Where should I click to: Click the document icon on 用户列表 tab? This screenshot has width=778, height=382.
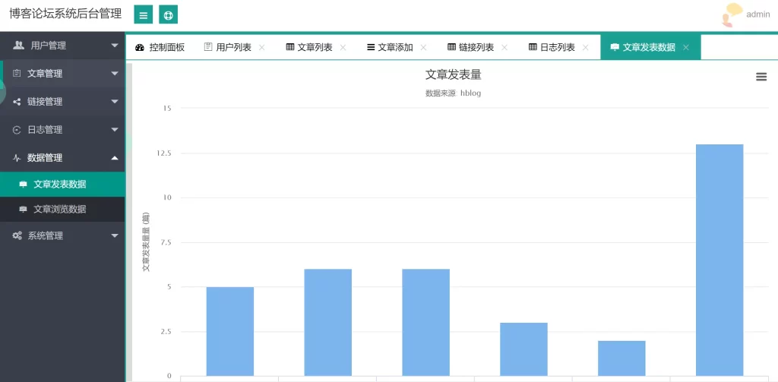pos(208,47)
